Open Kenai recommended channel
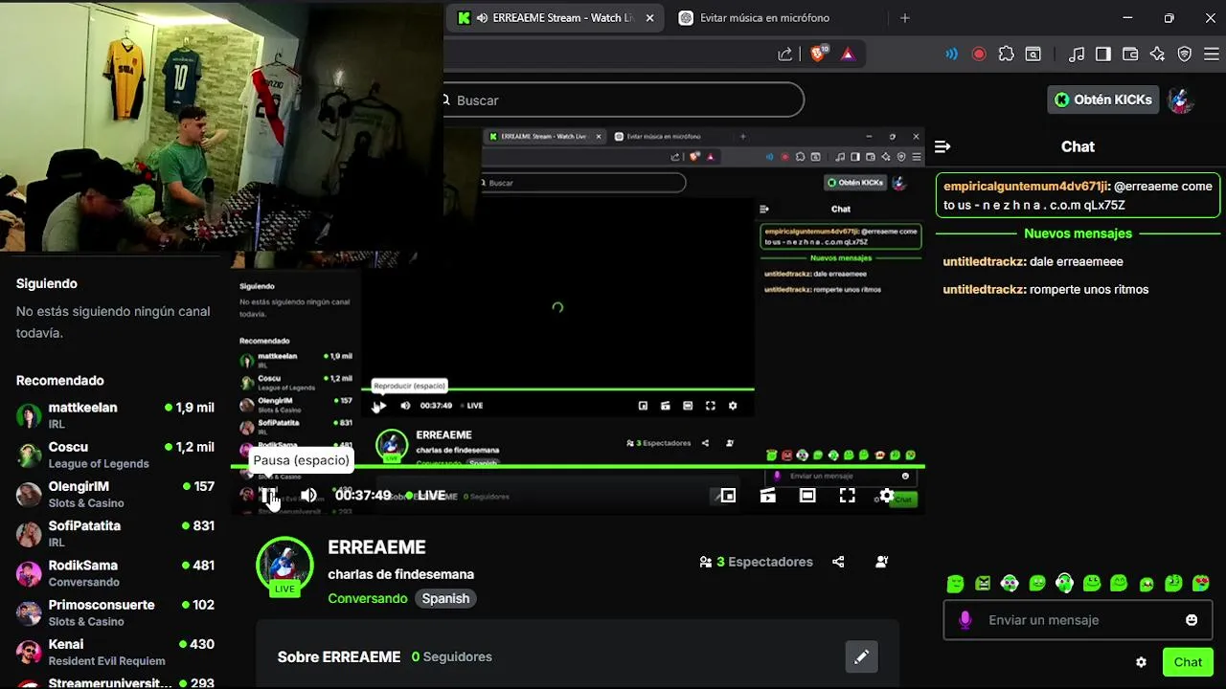Viewport: 1226px width, 689px height. [115, 652]
